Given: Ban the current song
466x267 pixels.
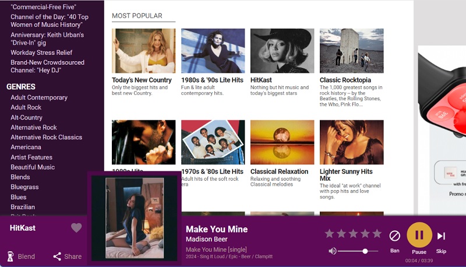Looking at the screenshot, I should coord(395,236).
